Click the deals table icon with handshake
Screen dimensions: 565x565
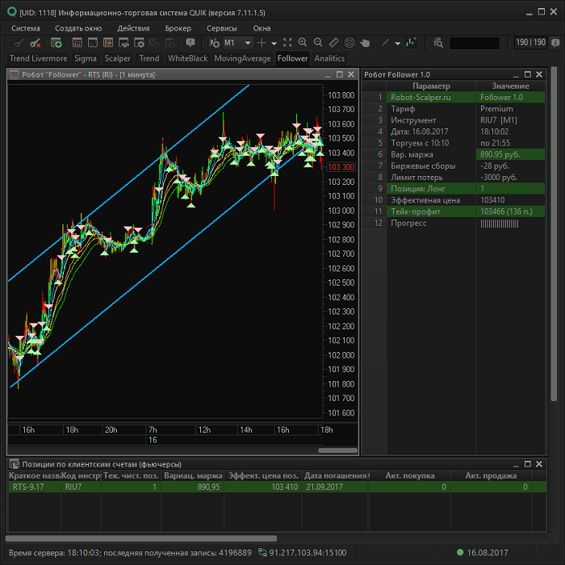pos(123,43)
